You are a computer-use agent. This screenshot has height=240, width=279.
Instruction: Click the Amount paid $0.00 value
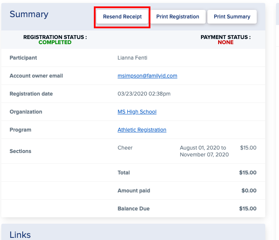tap(249, 191)
